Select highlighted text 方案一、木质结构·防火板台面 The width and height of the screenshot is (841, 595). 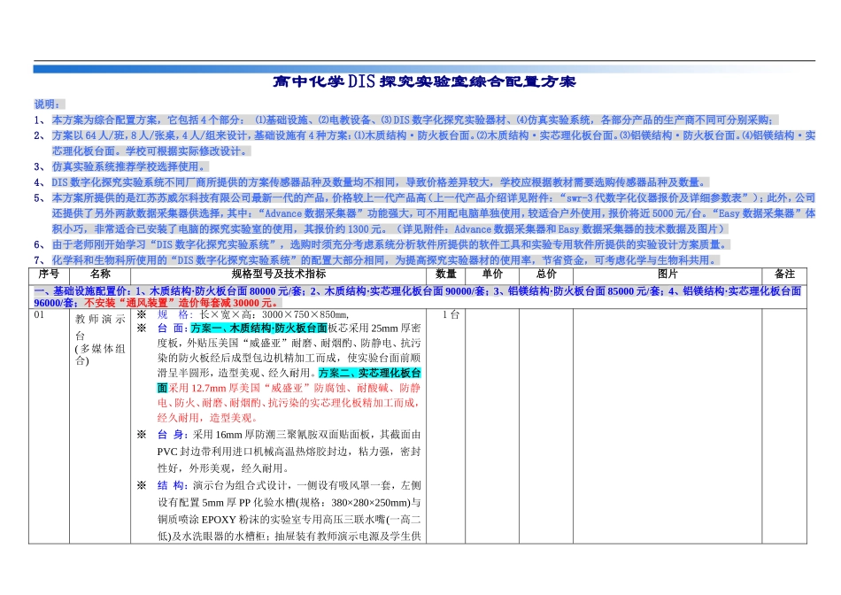pos(259,328)
